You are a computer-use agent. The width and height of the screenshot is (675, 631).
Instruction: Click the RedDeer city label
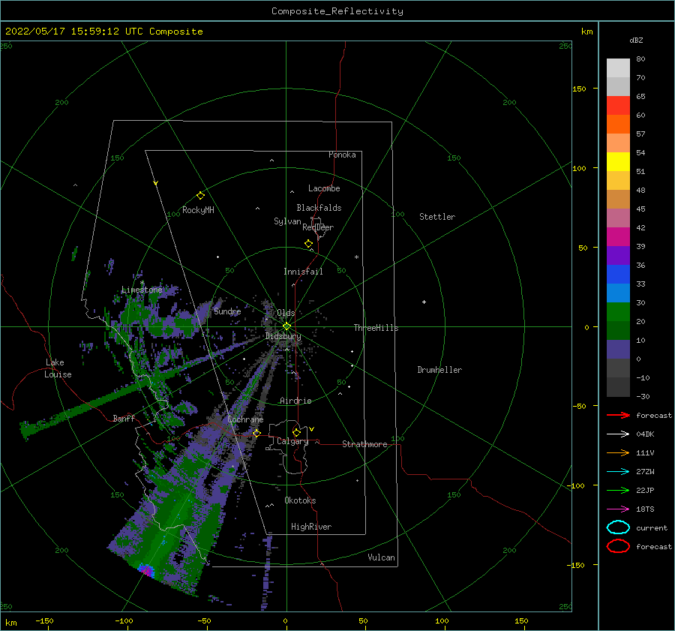point(318,227)
